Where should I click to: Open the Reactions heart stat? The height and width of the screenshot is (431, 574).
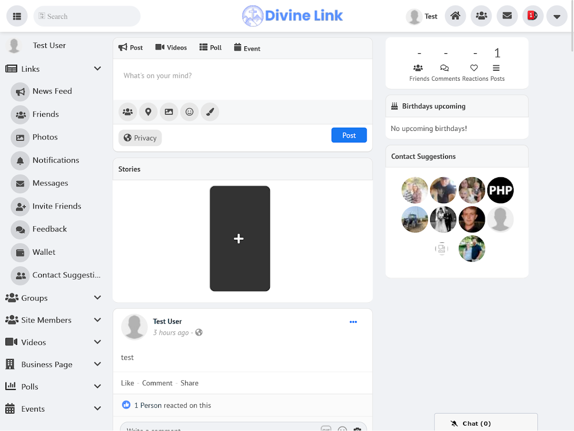tap(474, 68)
